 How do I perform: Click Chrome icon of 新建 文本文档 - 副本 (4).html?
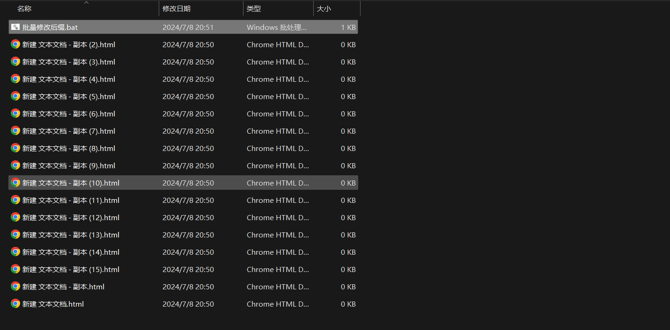pyautogui.click(x=15, y=79)
